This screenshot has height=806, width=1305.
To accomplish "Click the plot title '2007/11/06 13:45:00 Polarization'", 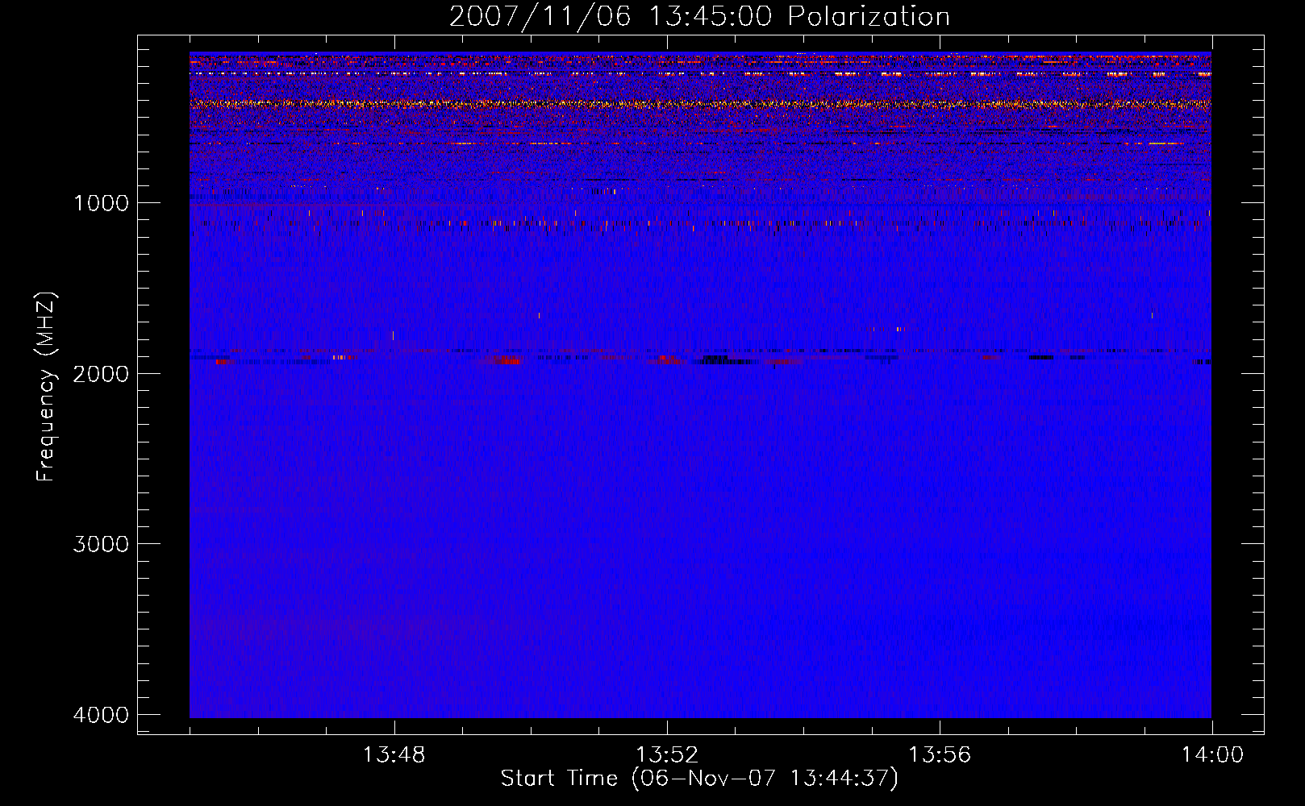I will coord(699,17).
